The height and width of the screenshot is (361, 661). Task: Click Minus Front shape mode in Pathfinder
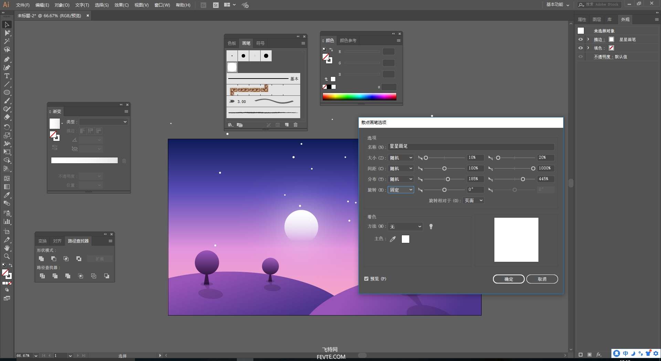[x=54, y=259]
